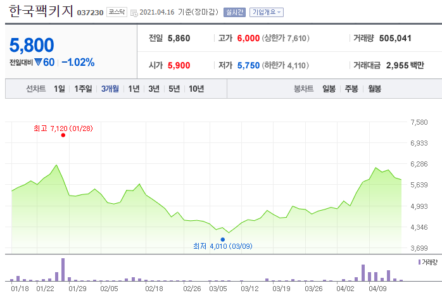The height and width of the screenshot is (300, 442).
Task: Click the 3,699 price axis label
Action: [x=419, y=248]
